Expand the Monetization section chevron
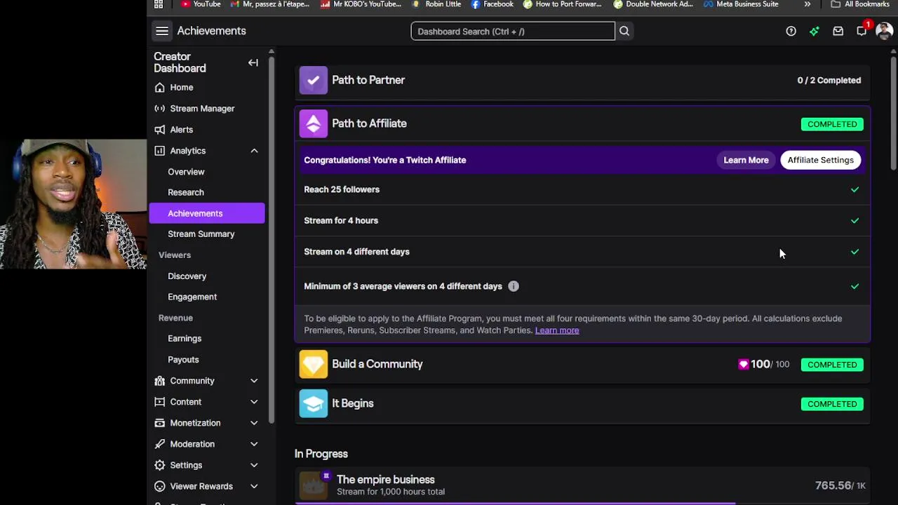The image size is (898, 505). click(254, 423)
